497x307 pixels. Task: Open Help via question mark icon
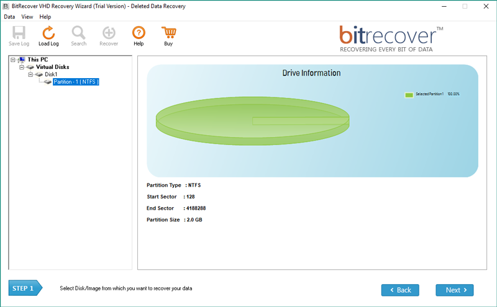[139, 33]
